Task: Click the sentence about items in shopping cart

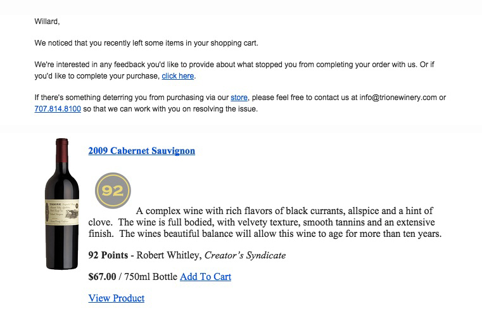Action: pos(146,43)
